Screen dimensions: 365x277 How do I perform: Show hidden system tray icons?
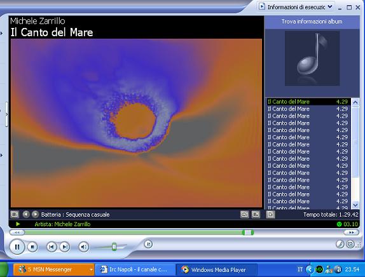coord(310,269)
